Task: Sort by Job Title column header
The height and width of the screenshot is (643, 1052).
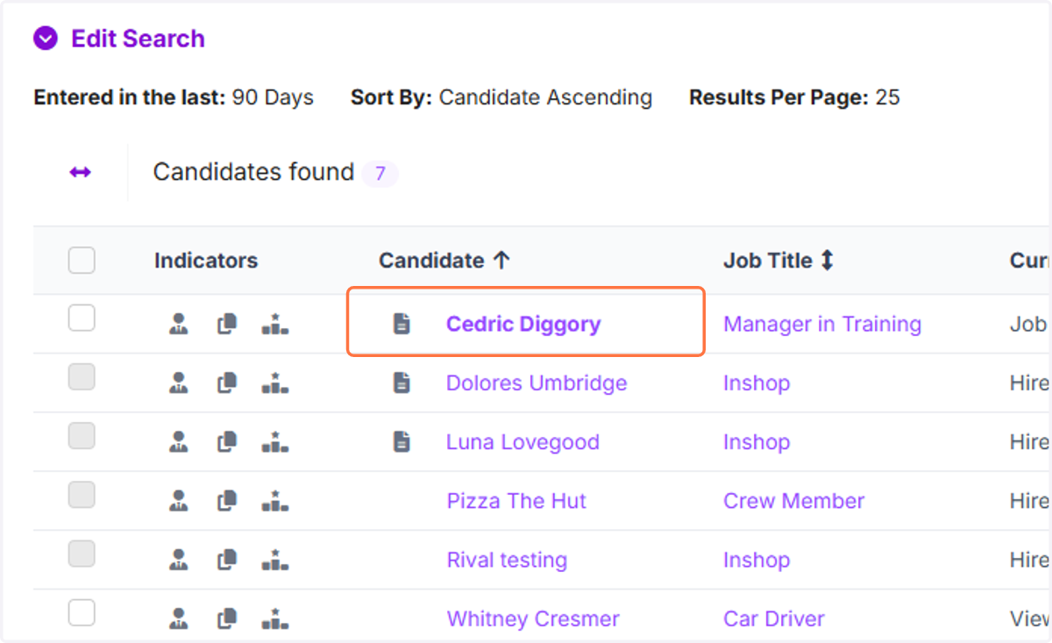Action: pos(778,261)
